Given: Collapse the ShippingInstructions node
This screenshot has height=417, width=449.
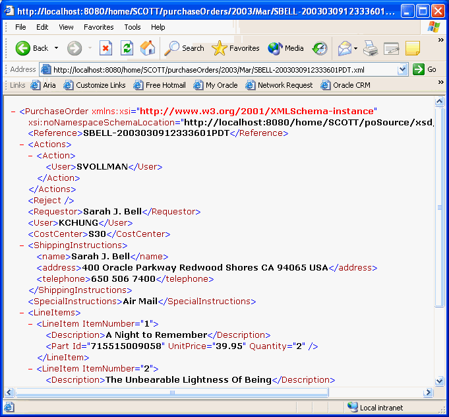Looking at the screenshot, I should click(22, 245).
